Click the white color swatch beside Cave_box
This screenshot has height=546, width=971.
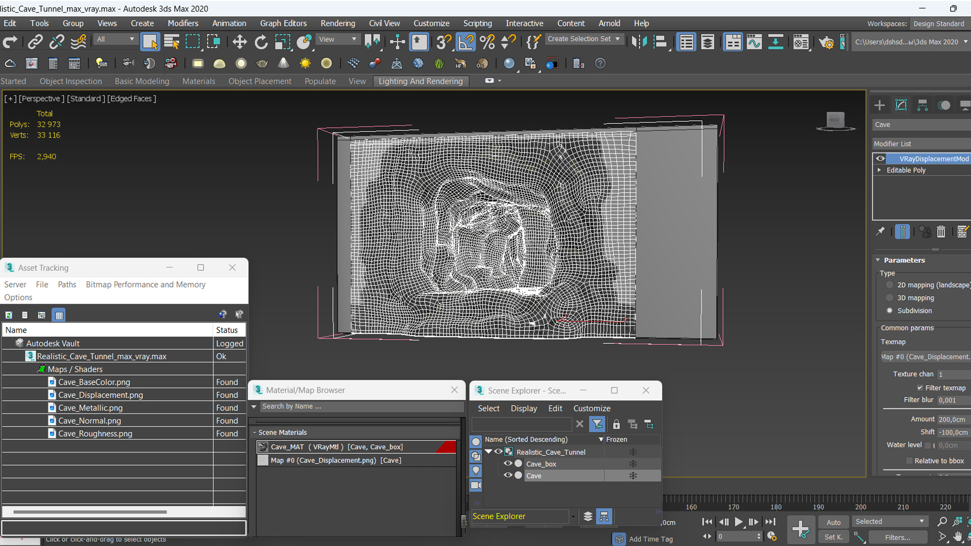tap(518, 464)
